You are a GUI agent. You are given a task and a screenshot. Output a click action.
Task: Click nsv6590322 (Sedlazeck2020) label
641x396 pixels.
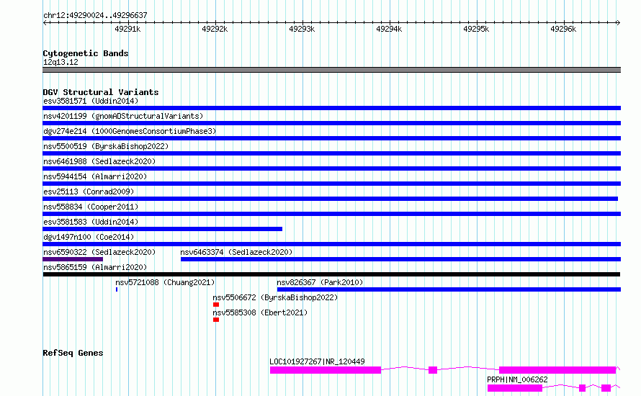[x=99, y=252]
